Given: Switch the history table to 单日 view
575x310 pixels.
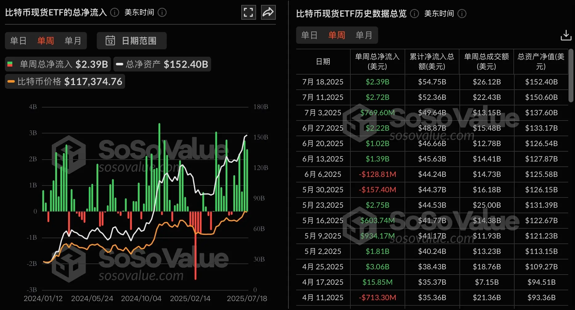Looking at the screenshot, I should click(309, 35).
